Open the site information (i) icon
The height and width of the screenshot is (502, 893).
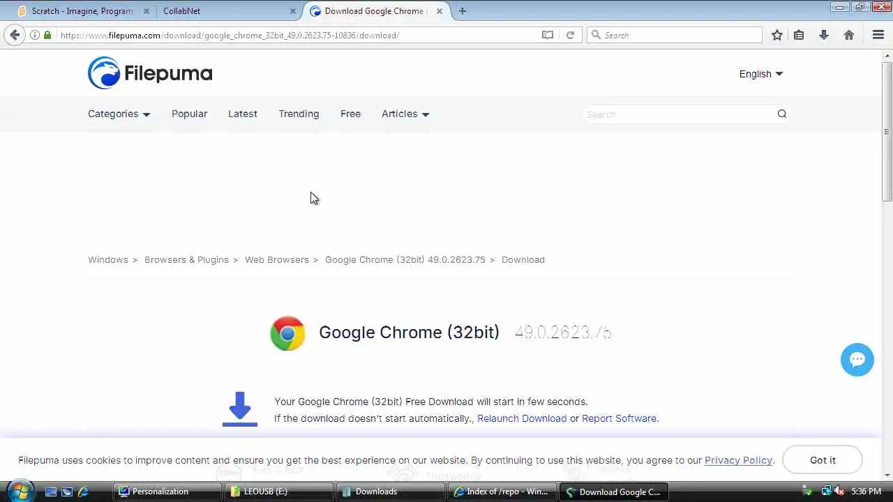point(35,35)
